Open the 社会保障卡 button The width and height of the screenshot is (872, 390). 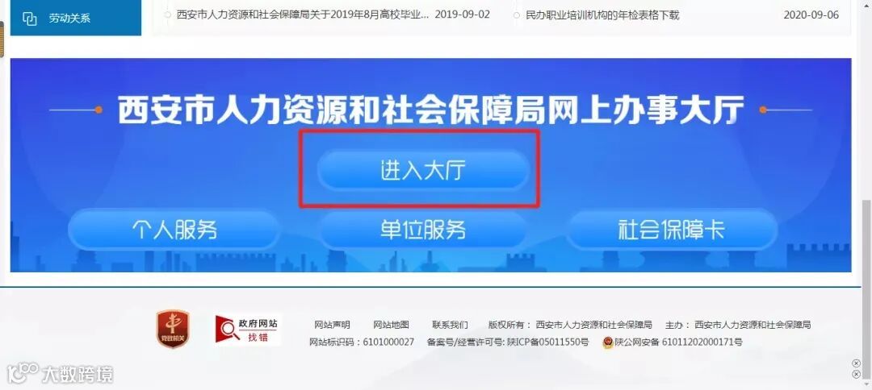[x=672, y=229]
